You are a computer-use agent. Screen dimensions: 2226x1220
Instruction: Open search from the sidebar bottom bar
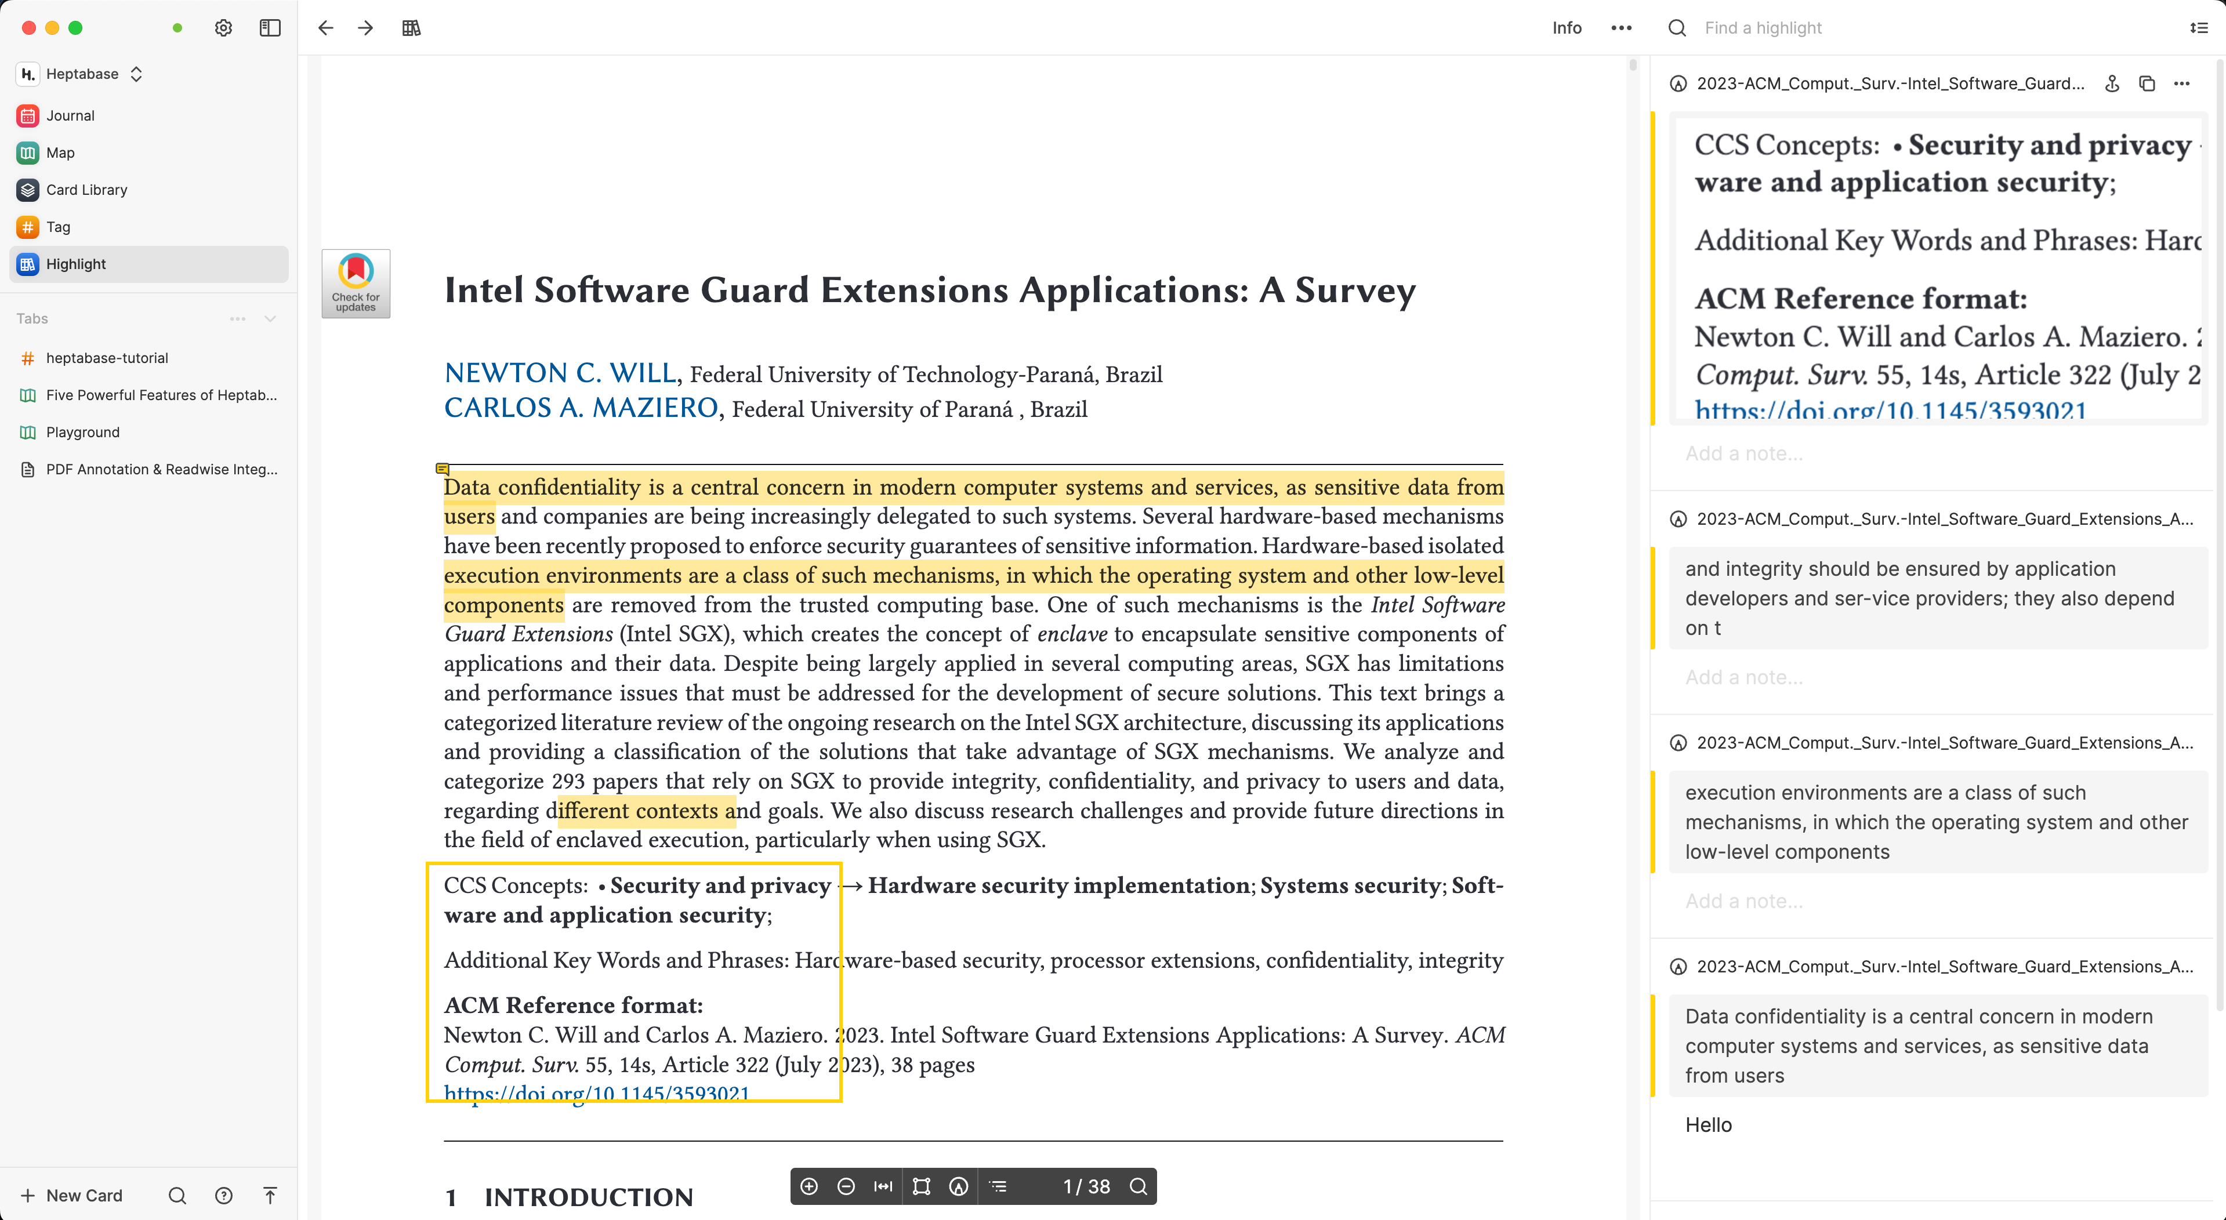coord(177,1195)
